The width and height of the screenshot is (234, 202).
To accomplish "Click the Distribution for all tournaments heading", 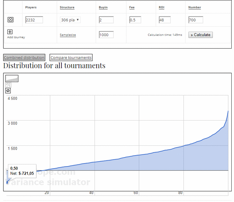I will pyautogui.click(x=54, y=66).
